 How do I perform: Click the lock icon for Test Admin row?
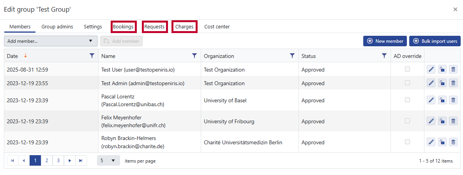(x=442, y=83)
